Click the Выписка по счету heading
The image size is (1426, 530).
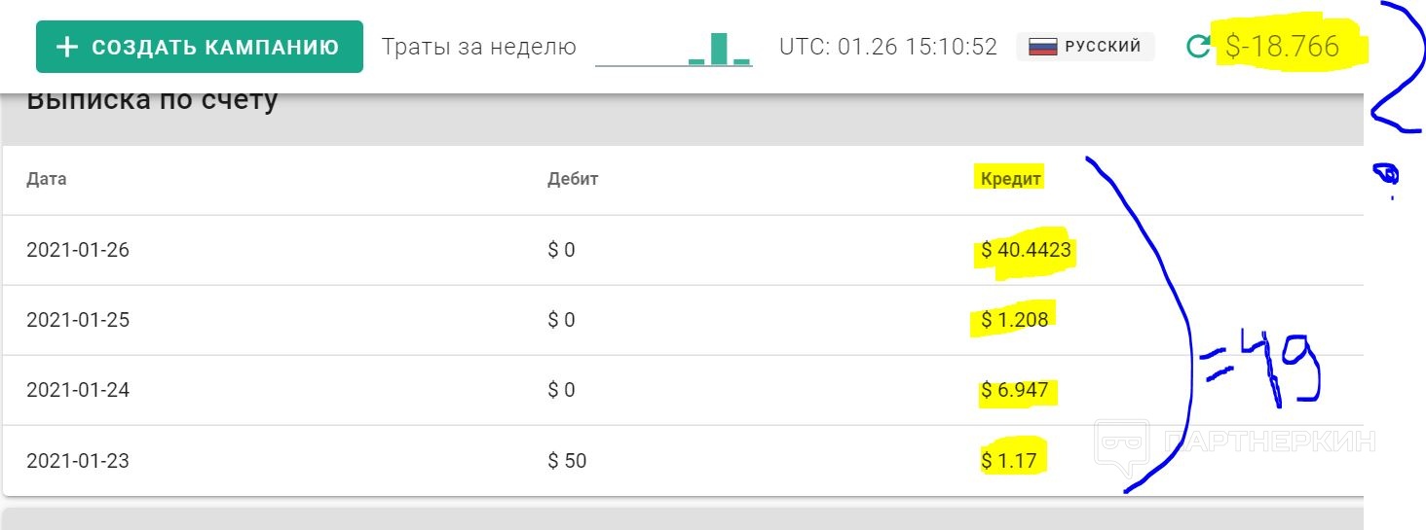tap(152, 101)
